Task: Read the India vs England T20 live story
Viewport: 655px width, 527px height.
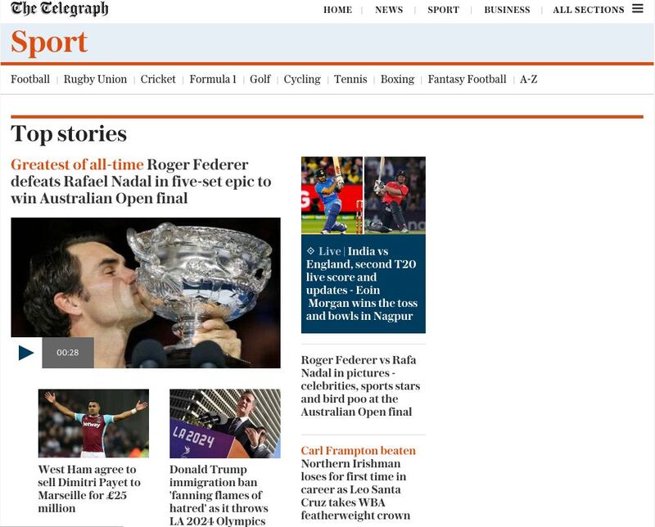Action: click(361, 283)
